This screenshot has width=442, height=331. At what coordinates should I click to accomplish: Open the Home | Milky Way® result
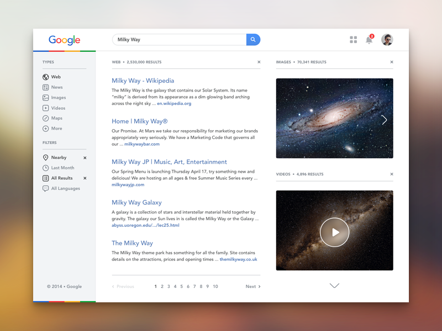[140, 121]
